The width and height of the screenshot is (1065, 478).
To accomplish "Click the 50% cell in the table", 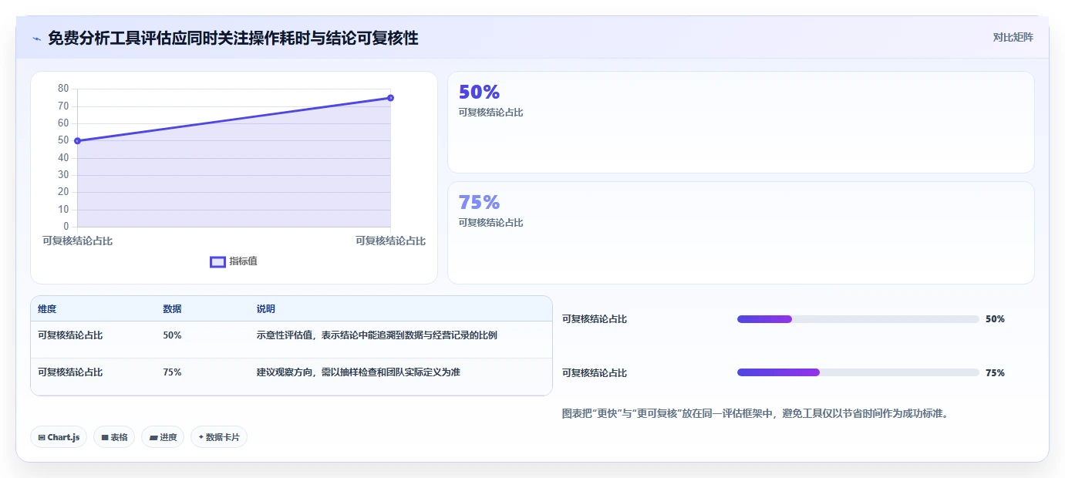I will click(172, 335).
